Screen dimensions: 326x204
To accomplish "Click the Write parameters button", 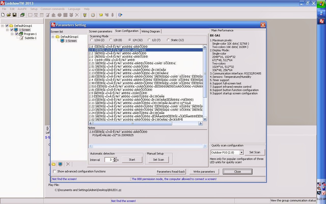I will 204,172.
